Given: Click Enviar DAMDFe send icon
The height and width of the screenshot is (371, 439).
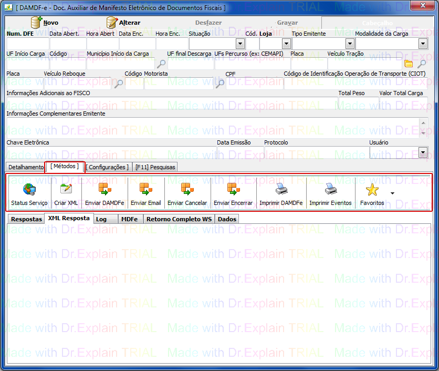Looking at the screenshot, I should pos(104,189).
